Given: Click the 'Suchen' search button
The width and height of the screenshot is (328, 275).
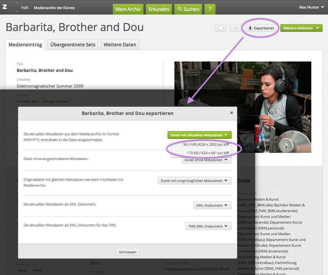Looking at the screenshot, I should (188, 9).
